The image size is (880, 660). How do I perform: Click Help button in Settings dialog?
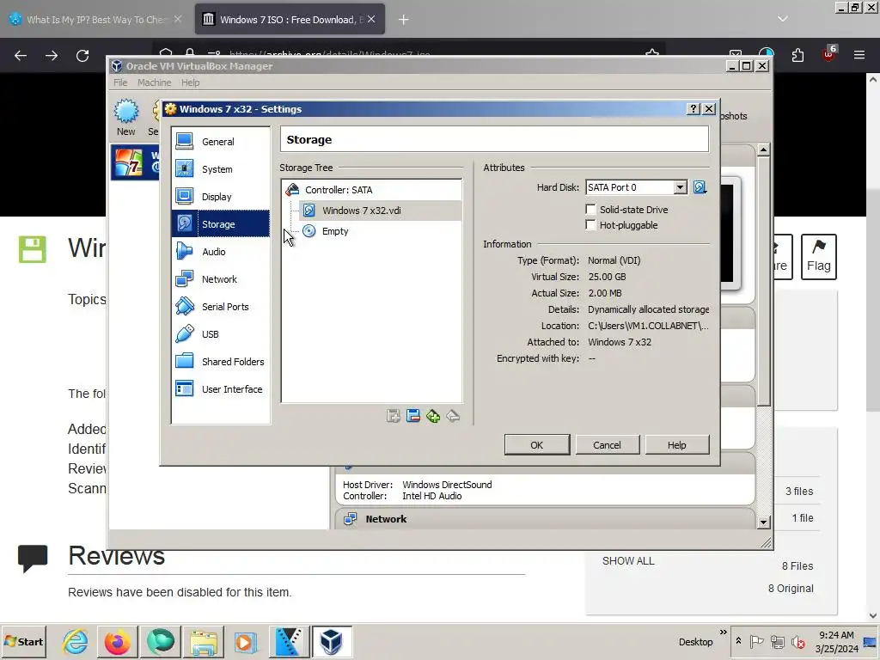click(677, 445)
